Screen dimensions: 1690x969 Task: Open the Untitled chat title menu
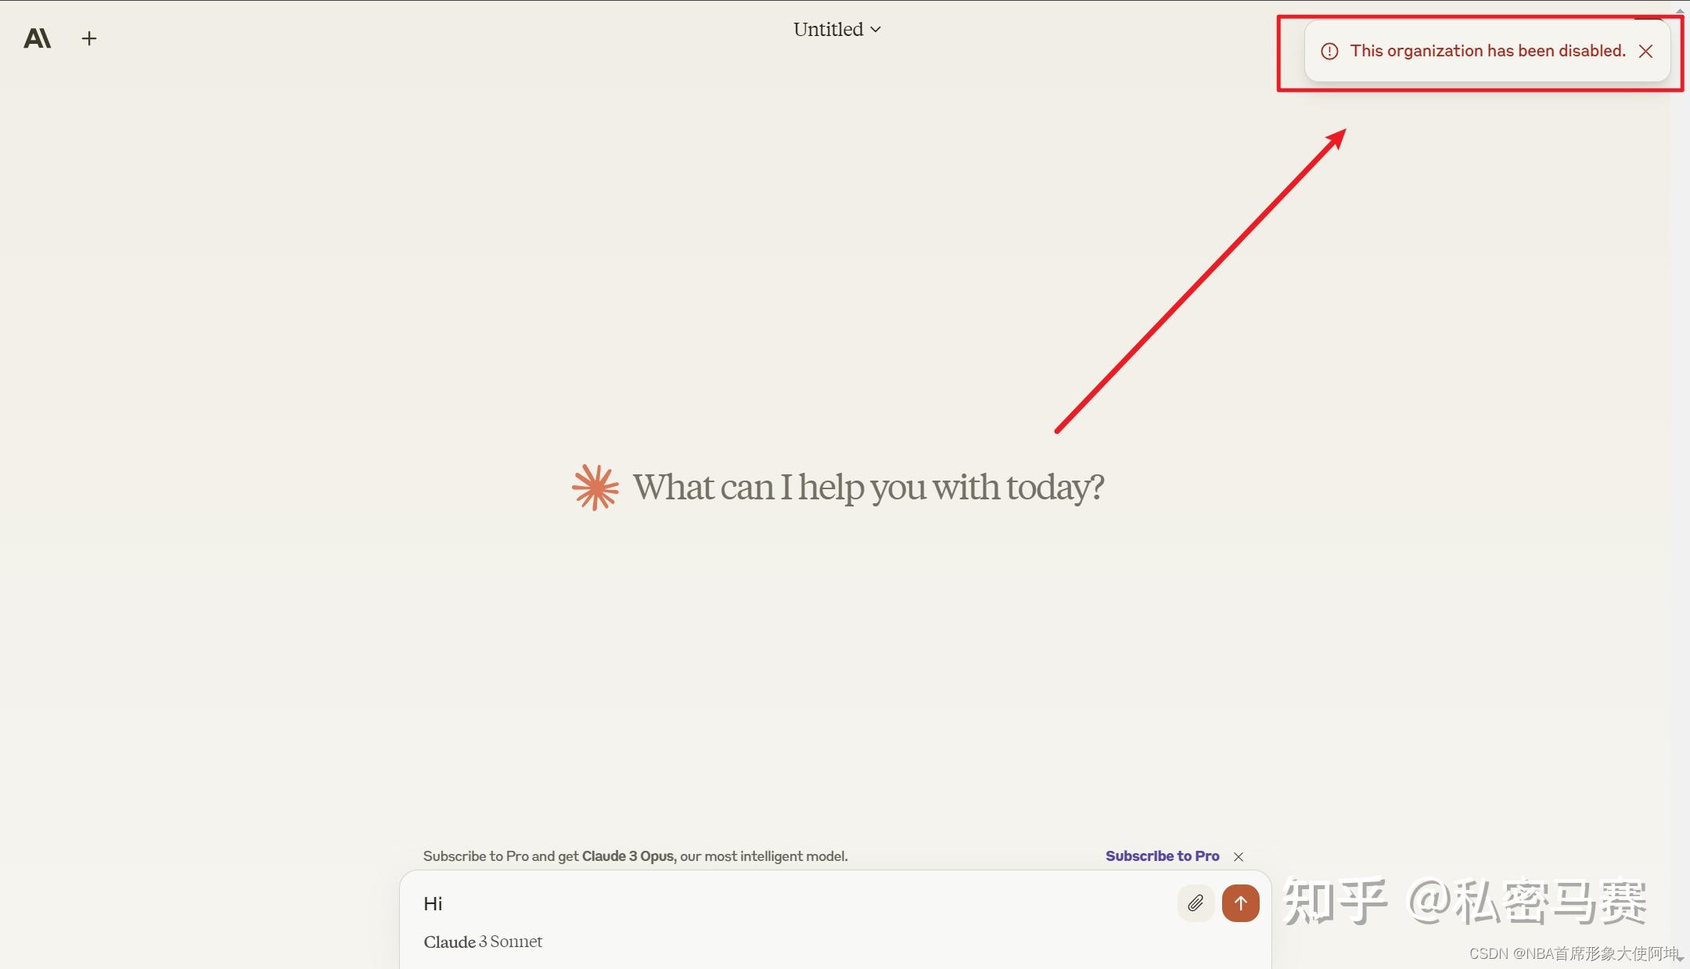point(829,30)
